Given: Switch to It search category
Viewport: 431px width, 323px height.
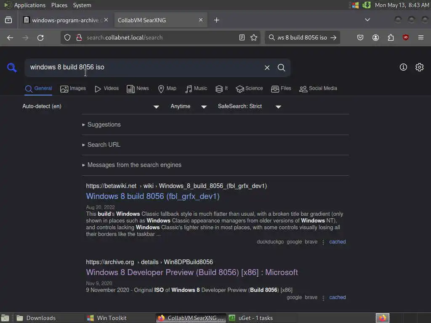Looking at the screenshot, I should [221, 88].
